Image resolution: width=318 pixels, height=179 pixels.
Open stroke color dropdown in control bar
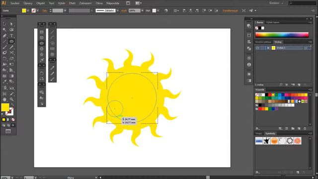click(38, 10)
